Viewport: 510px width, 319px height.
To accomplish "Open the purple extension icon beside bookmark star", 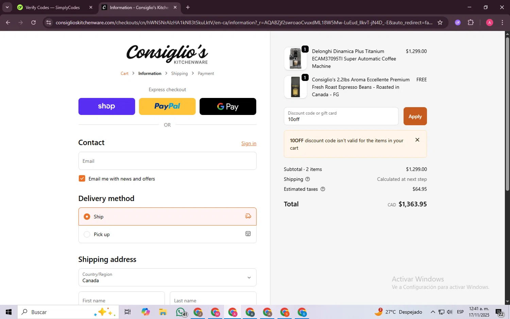I will click(x=458, y=22).
